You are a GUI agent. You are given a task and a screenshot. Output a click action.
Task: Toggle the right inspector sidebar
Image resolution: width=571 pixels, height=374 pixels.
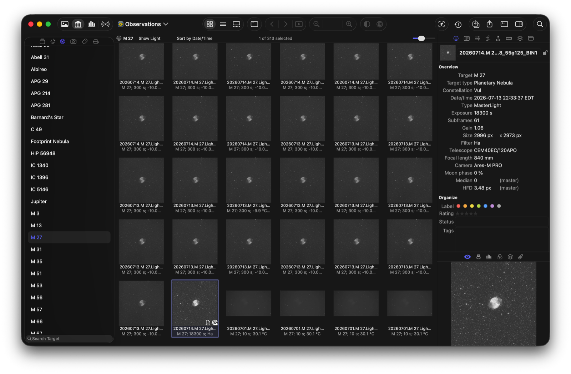(519, 24)
